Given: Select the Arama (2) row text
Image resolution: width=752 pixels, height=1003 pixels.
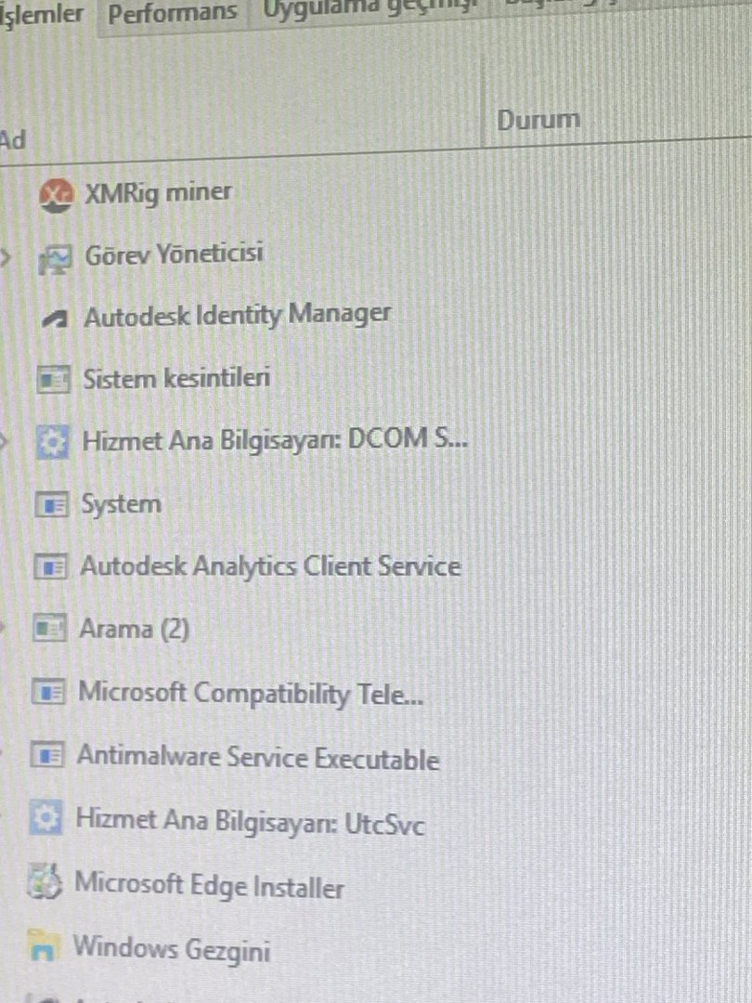Looking at the screenshot, I should coord(135,629).
